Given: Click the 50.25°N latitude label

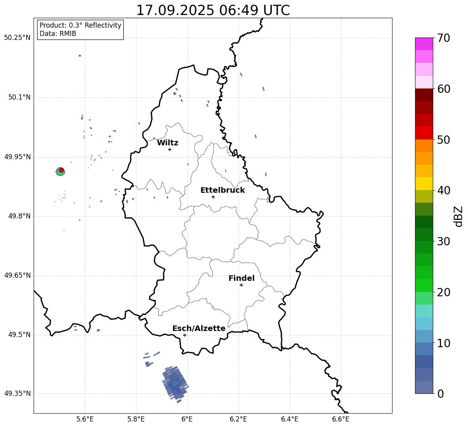Looking at the screenshot, I should pos(17,38).
